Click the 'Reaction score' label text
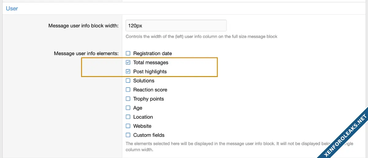Image resolution: width=368 pixels, height=158 pixels. [x=150, y=90]
